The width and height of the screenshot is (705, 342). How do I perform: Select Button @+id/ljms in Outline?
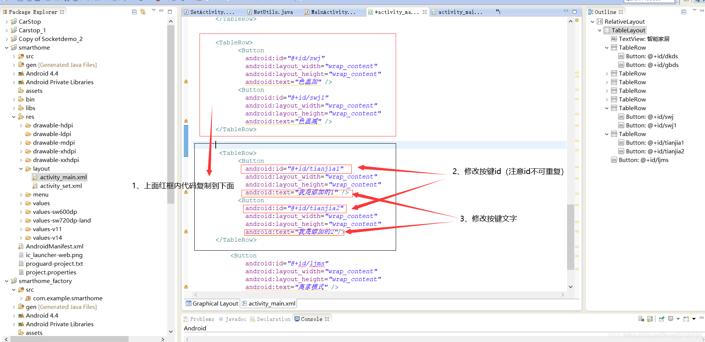click(x=640, y=160)
